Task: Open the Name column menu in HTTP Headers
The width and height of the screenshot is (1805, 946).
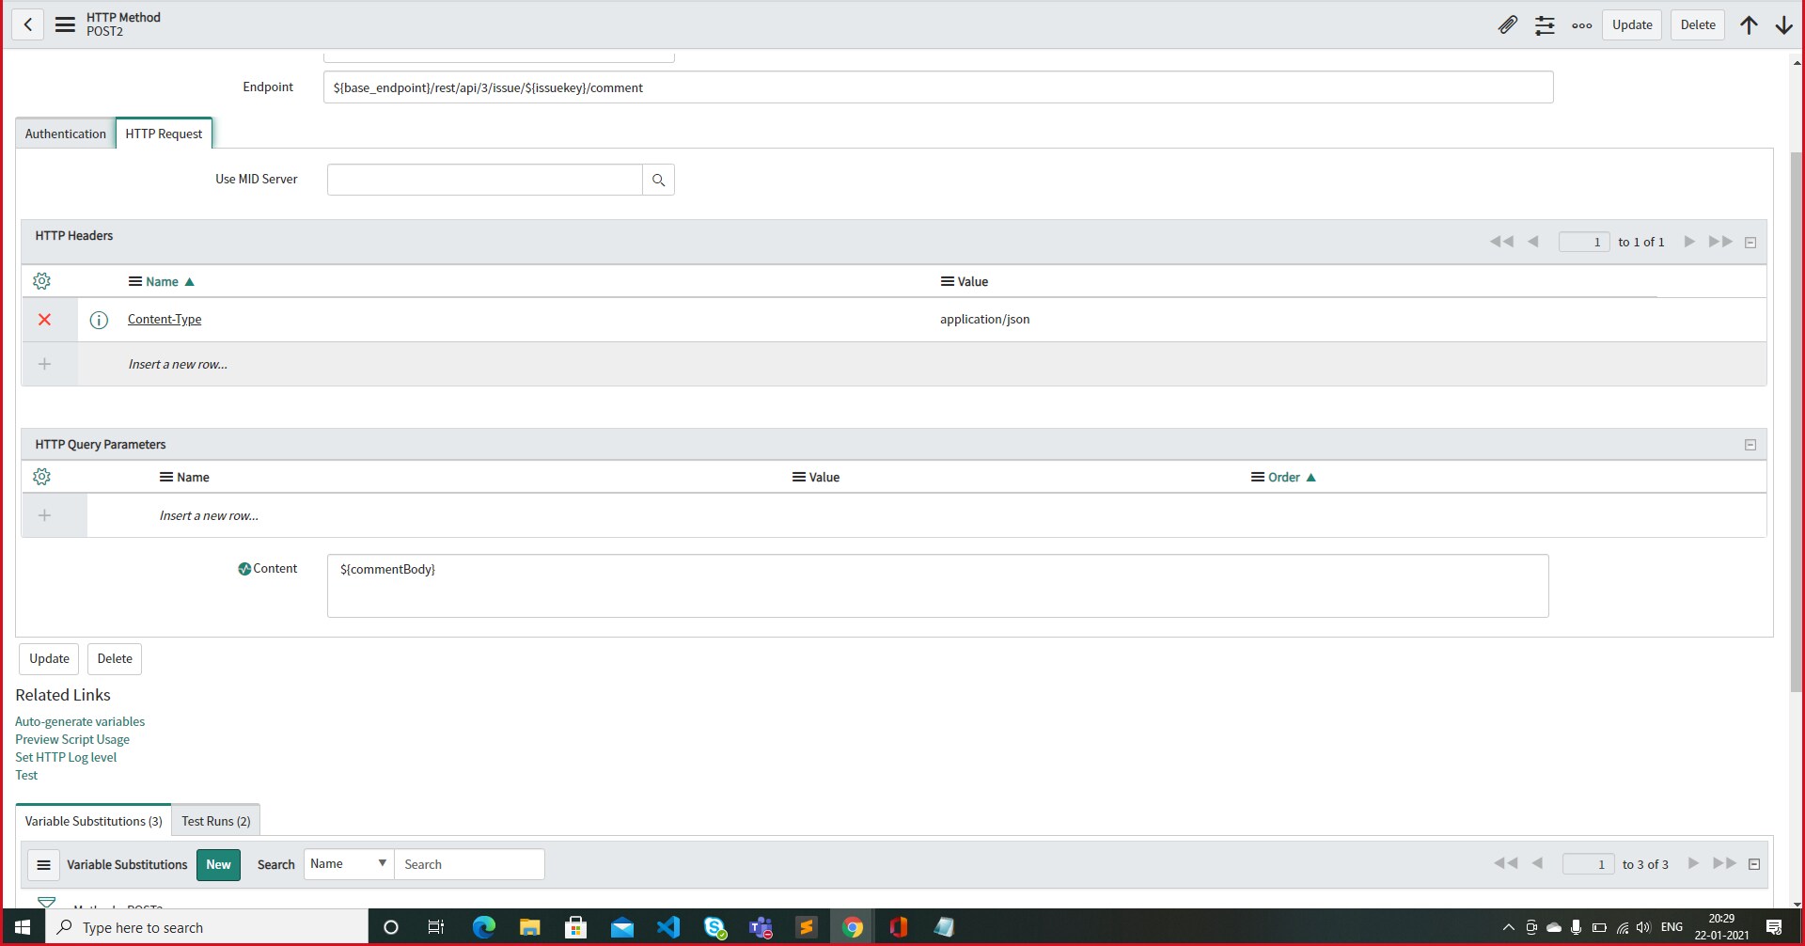Action: click(135, 281)
